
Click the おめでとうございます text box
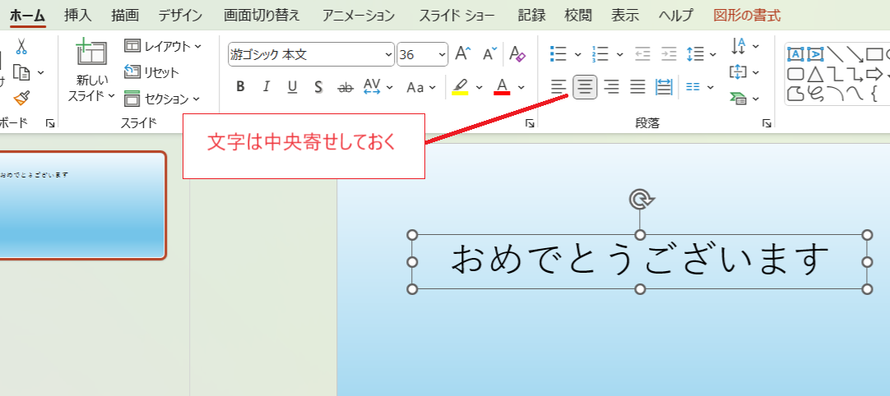tap(640, 261)
